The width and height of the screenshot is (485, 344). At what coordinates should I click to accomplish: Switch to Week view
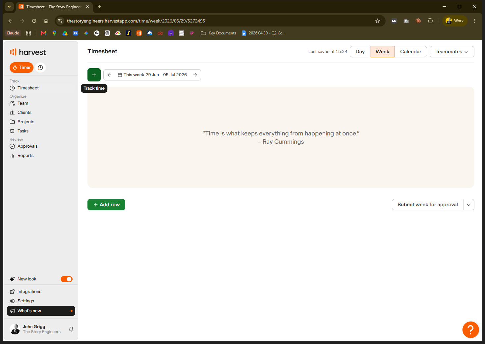pyautogui.click(x=382, y=52)
